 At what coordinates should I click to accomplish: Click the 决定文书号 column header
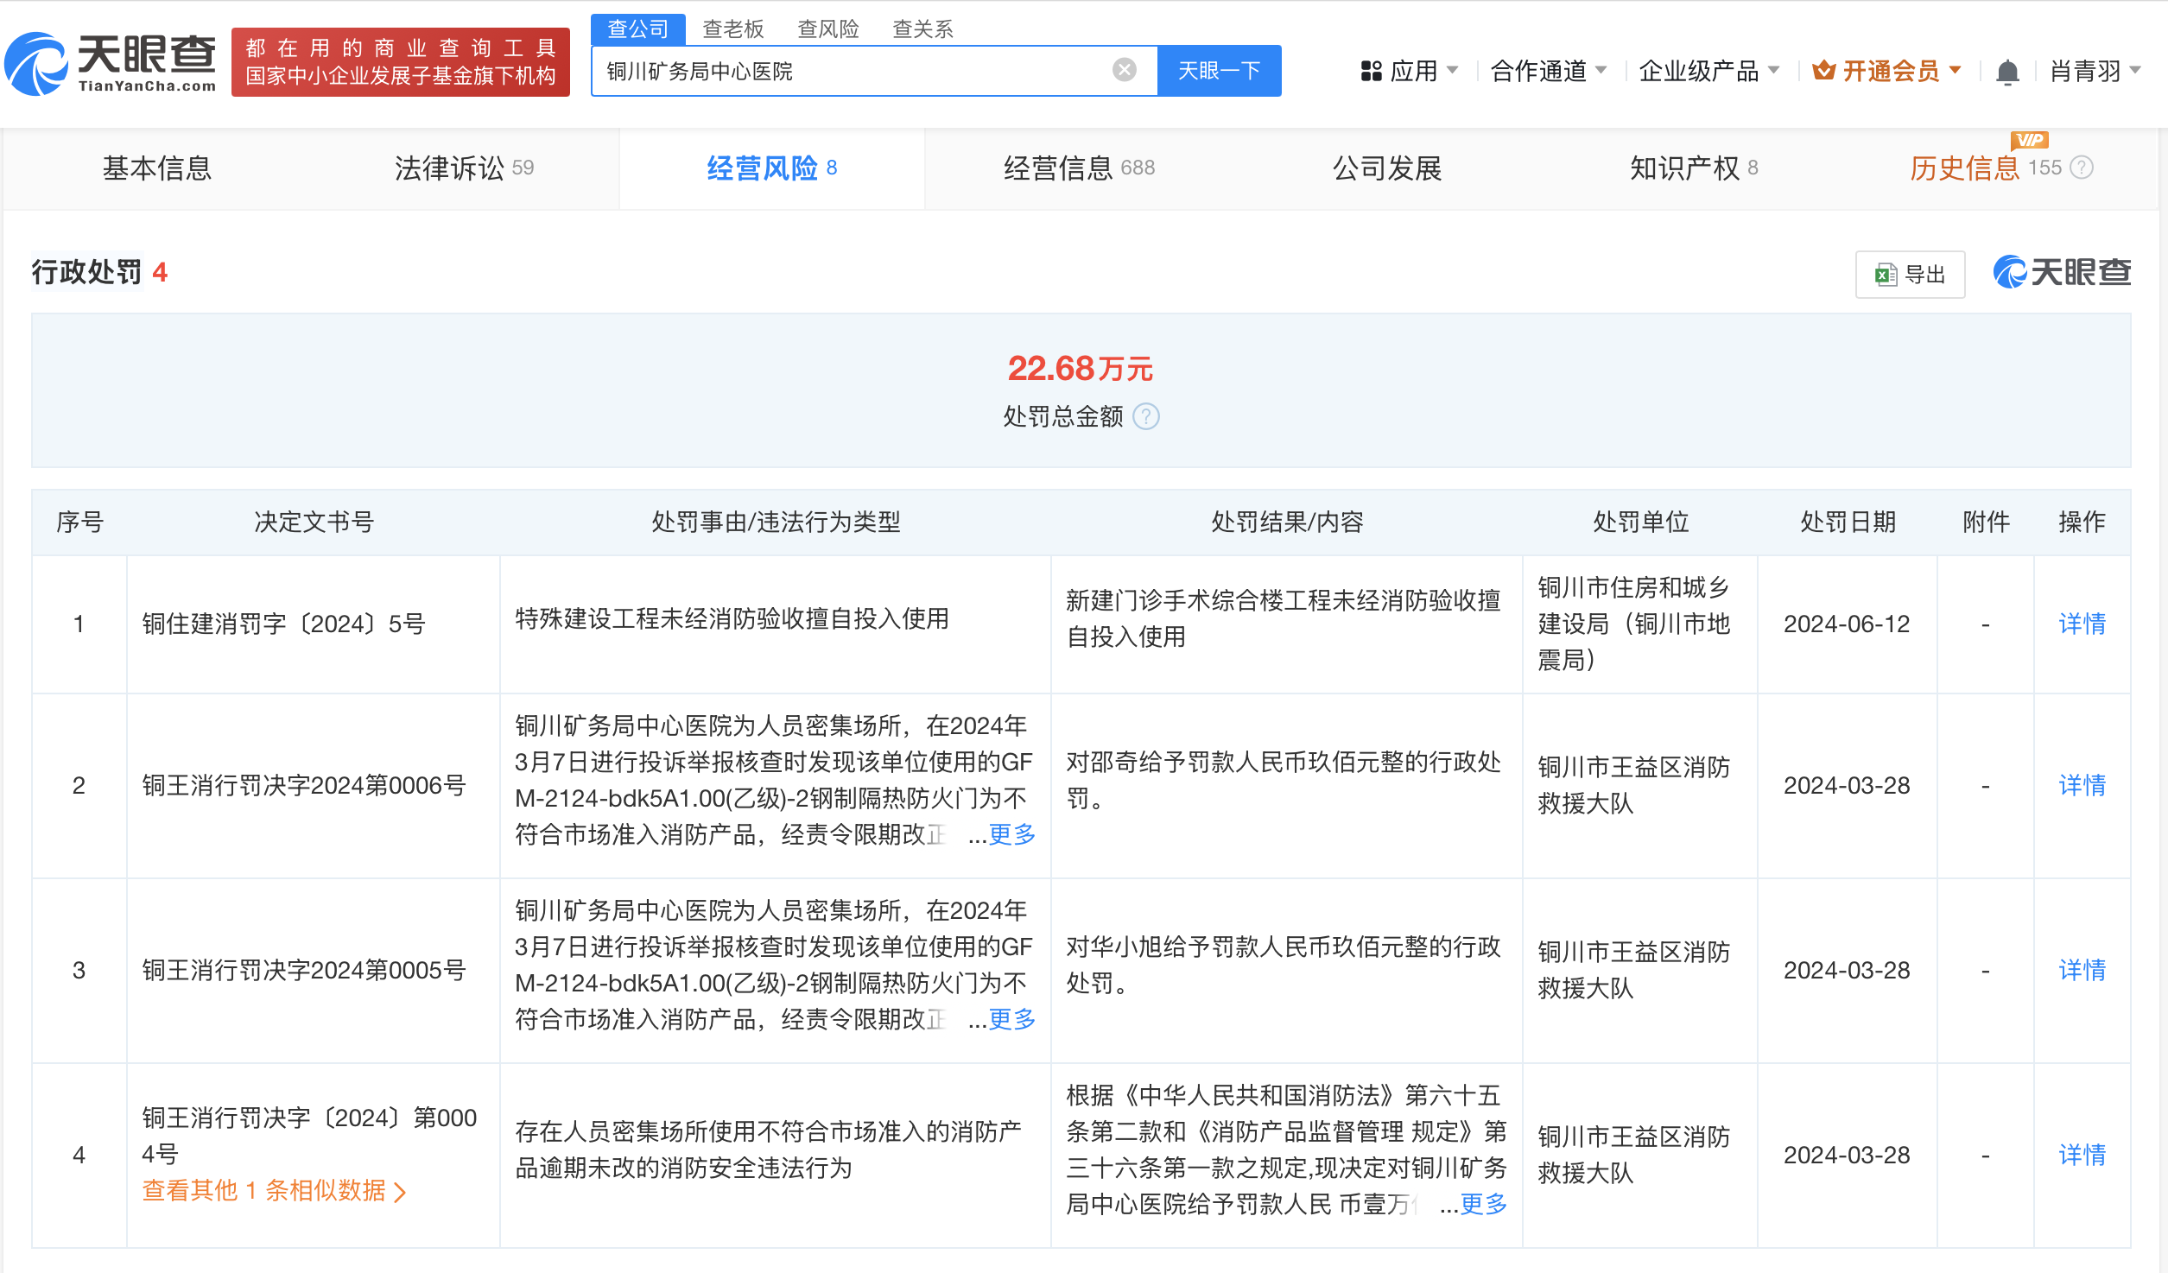click(314, 522)
